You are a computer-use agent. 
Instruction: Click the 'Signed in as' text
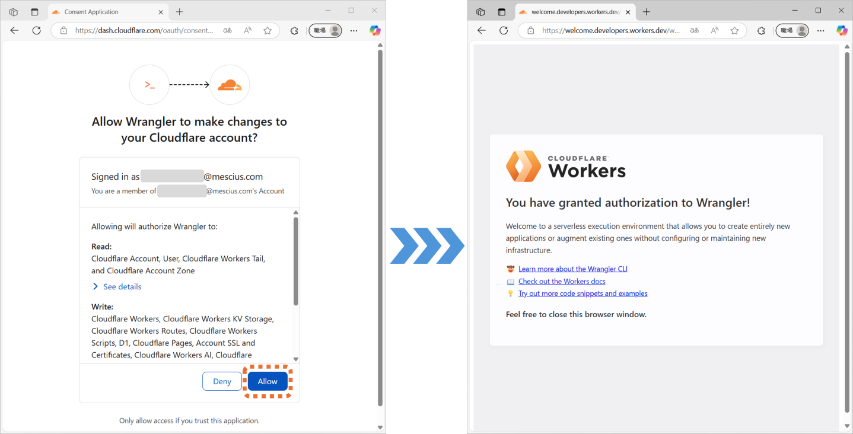(x=116, y=177)
